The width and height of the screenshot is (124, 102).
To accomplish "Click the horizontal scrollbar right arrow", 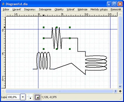I will click(x=115, y=91).
